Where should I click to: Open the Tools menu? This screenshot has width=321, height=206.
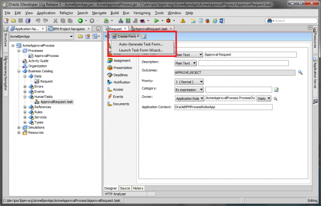point(159,13)
